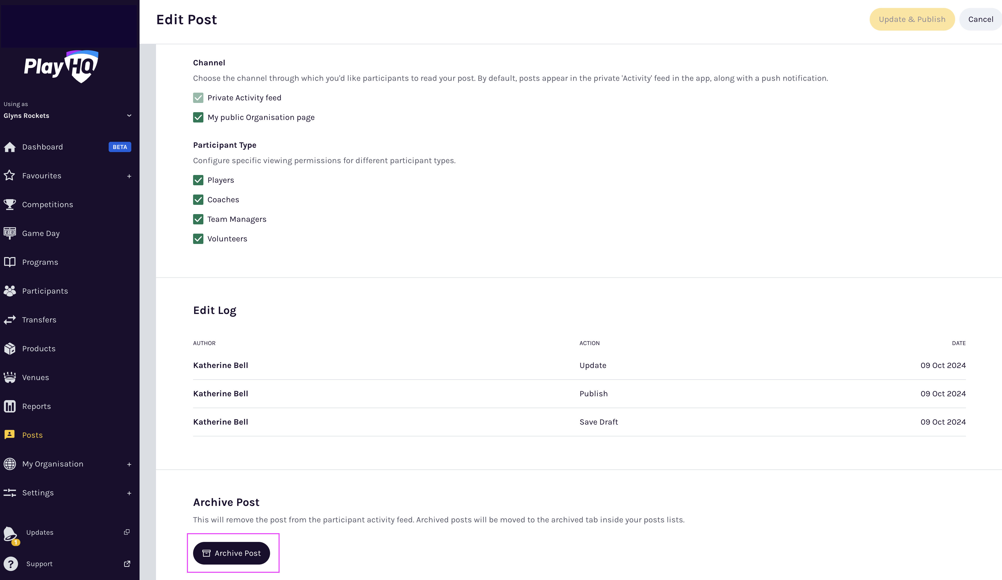1002x580 pixels.
Task: Open the Support external link
Action: coord(127,564)
